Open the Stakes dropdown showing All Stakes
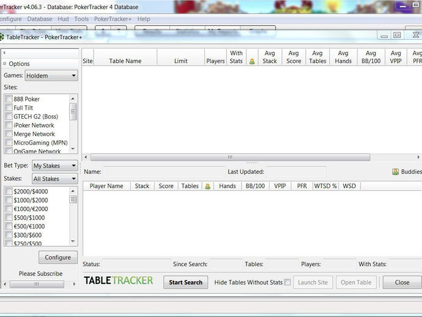The image size is (422, 317). pos(55,179)
